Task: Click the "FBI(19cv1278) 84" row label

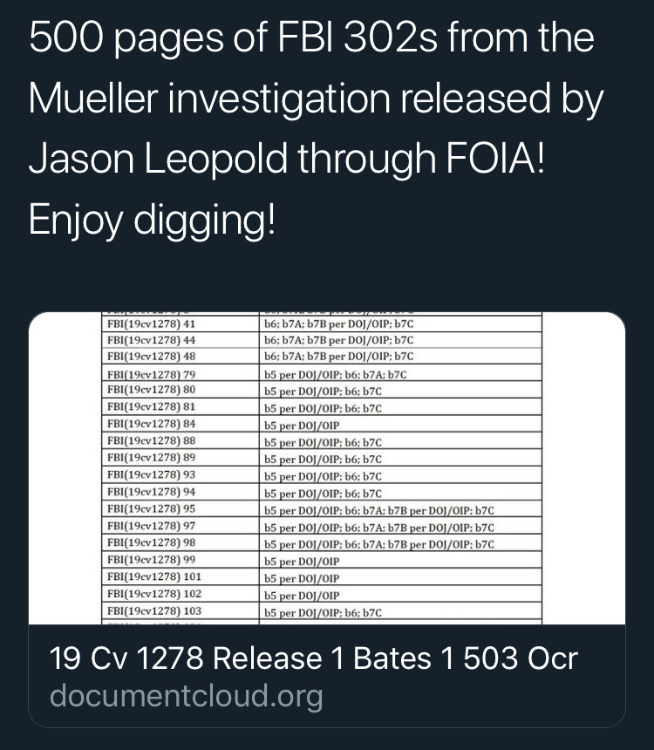Action: pyautogui.click(x=151, y=425)
